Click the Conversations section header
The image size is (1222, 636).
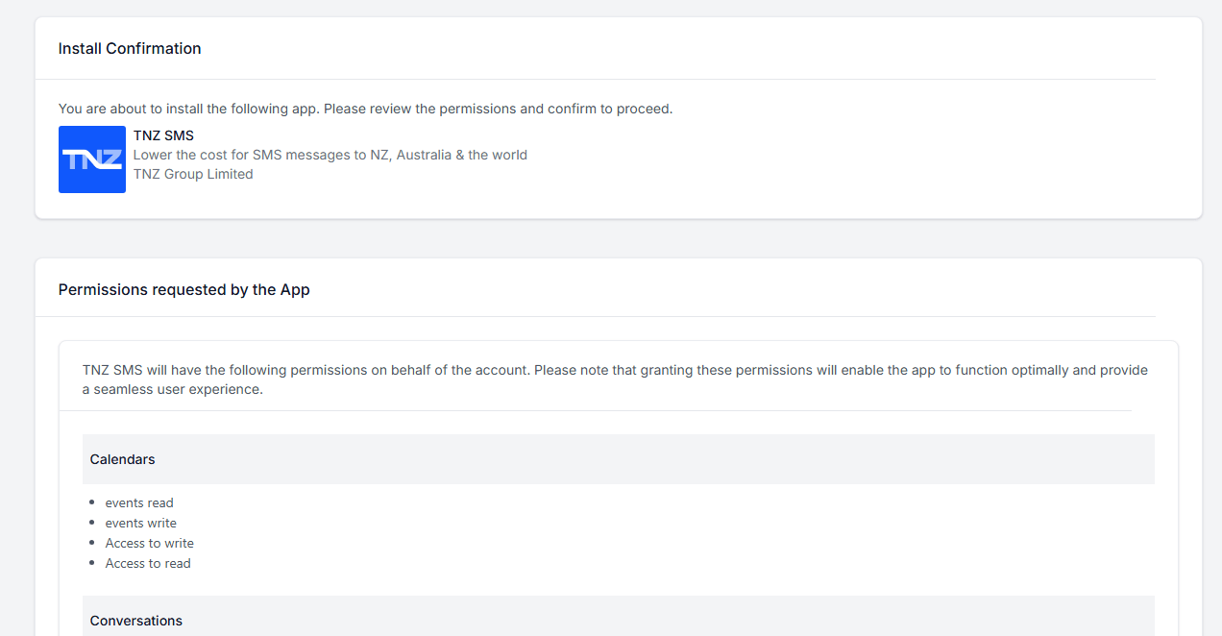click(x=135, y=621)
